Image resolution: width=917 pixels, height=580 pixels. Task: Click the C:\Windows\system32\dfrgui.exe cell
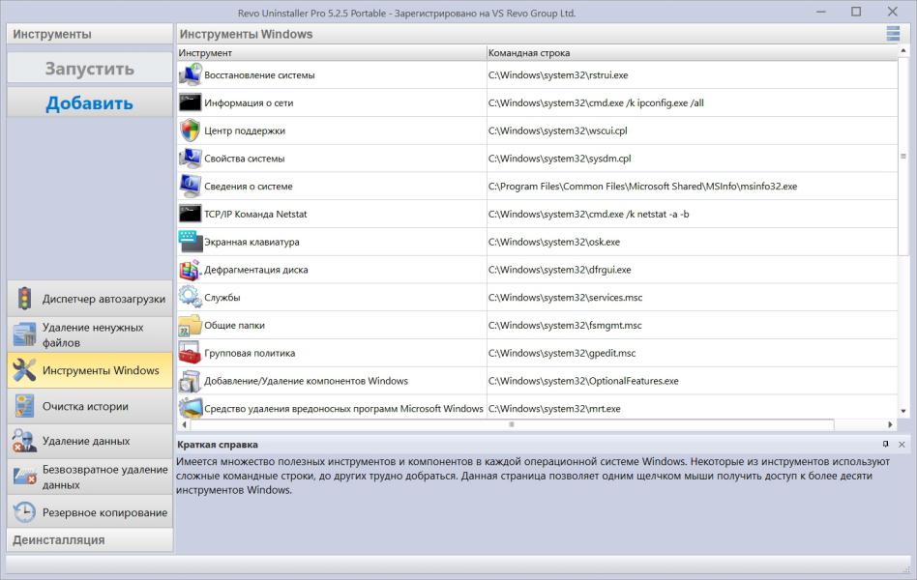pyautogui.click(x=693, y=270)
